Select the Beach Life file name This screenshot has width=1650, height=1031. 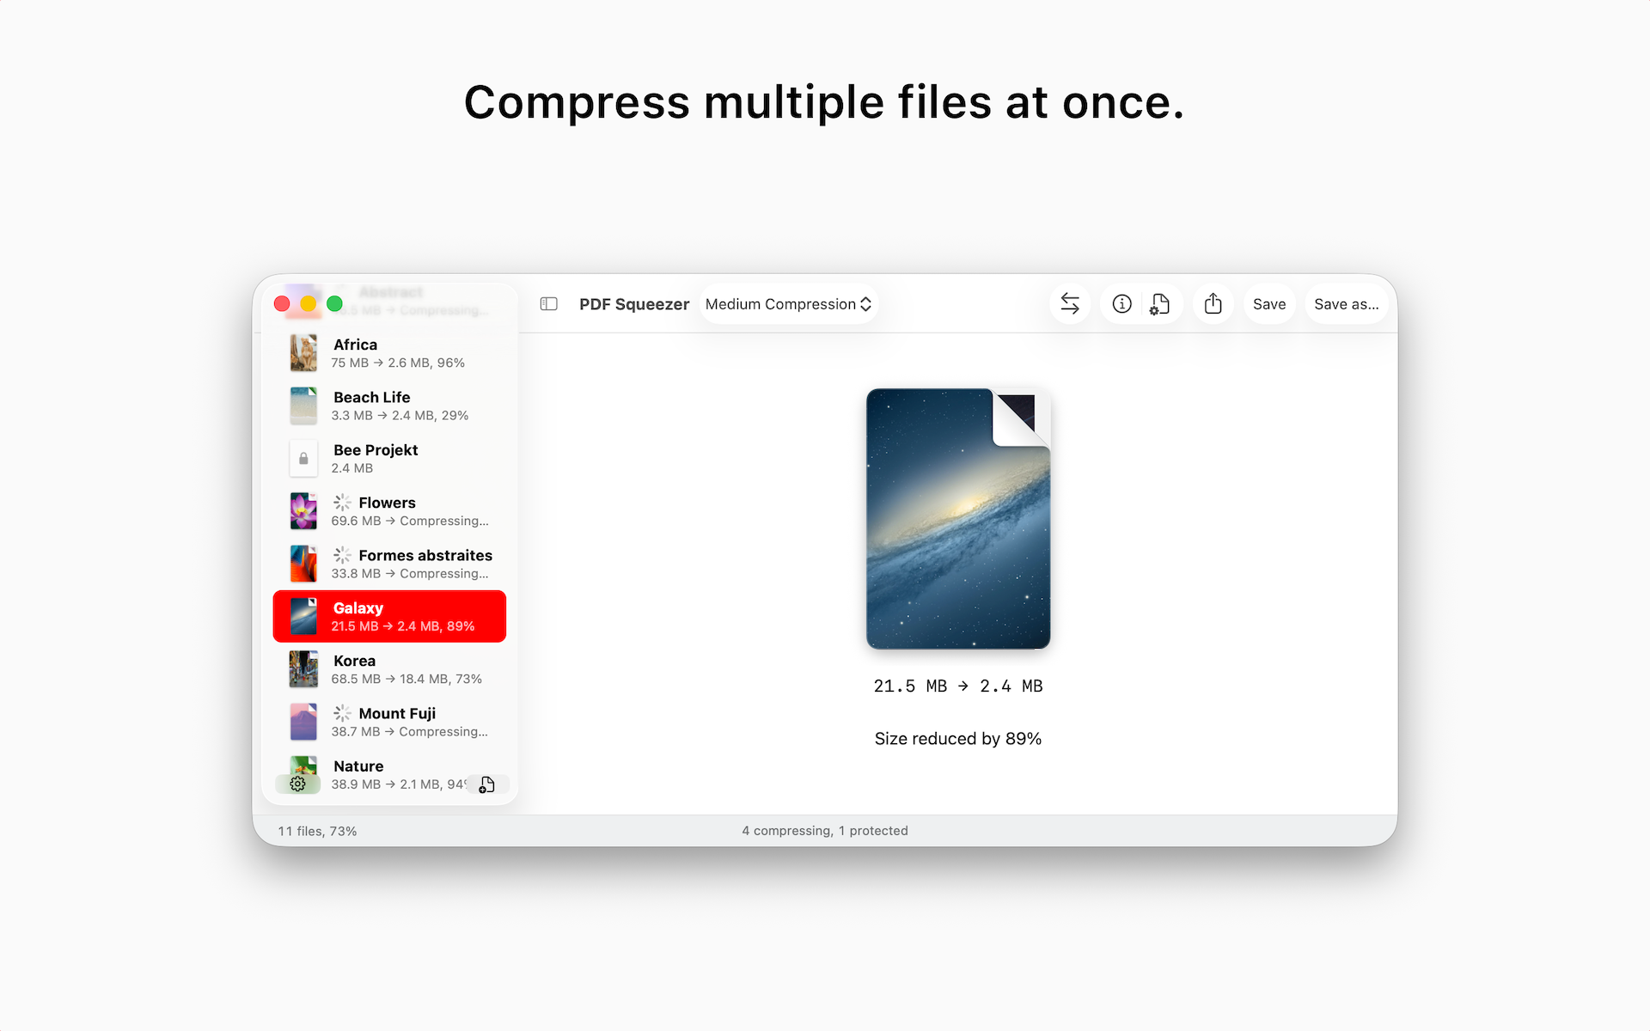[x=371, y=397]
